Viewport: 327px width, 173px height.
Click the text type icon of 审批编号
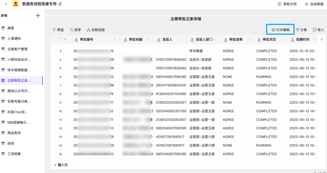click(76, 39)
